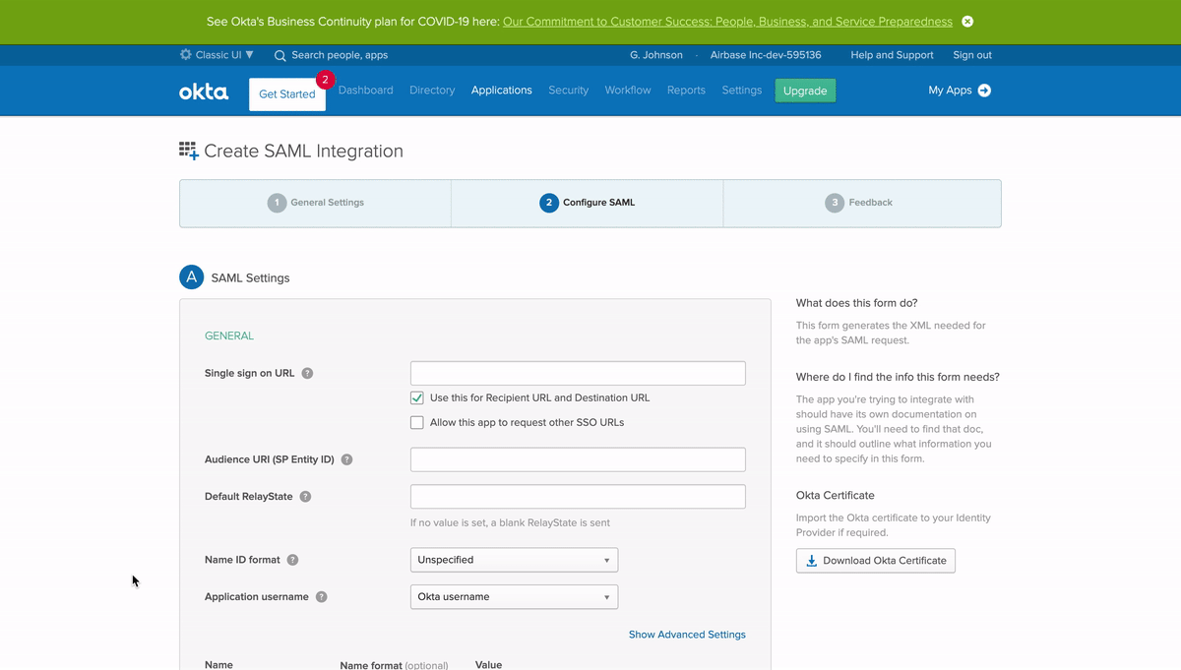Open the Settings menu
Viewport: 1181px width, 670px height.
click(x=742, y=91)
